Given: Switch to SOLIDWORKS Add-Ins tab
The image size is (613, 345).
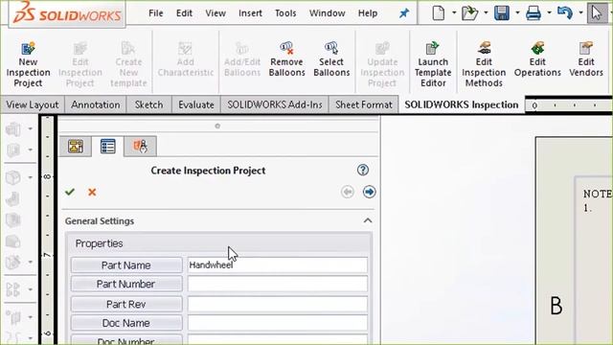Looking at the screenshot, I should [x=275, y=104].
